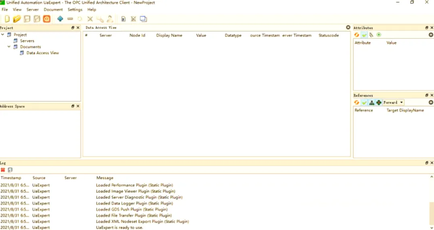Open the File menu

click(5, 9)
